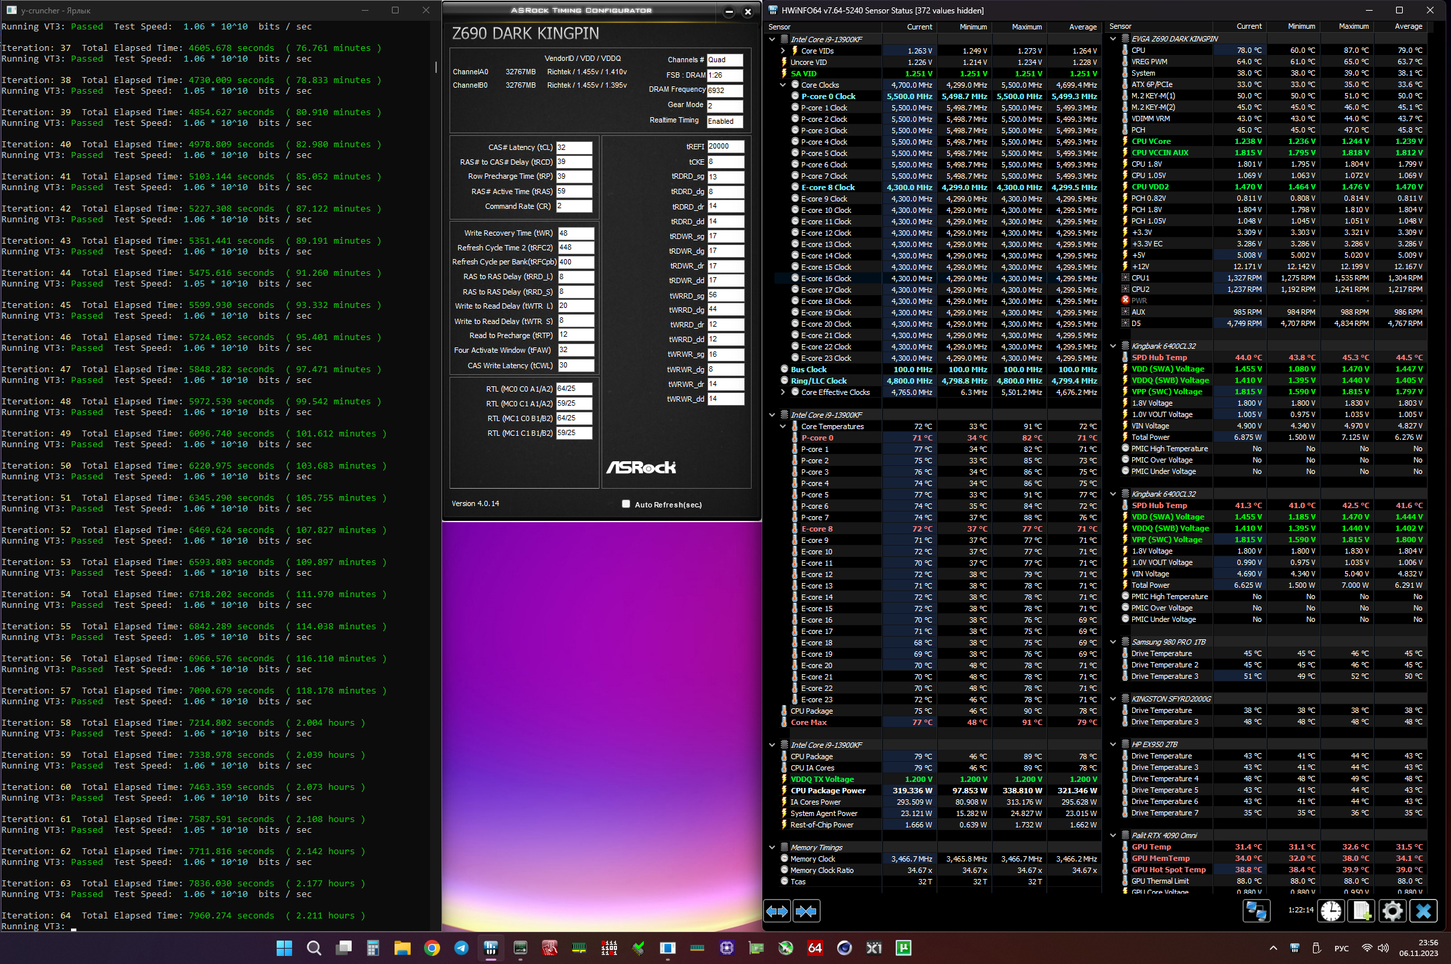Screen dimensions: 1451x964
Task: Show hidden system tray icons chevron
Action: pos(1273,948)
